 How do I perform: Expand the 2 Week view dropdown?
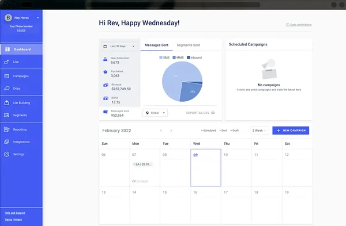(259, 131)
